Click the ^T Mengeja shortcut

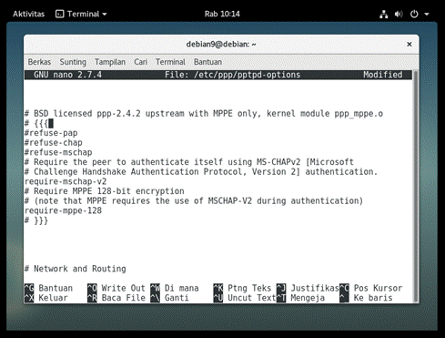pyautogui.click(x=300, y=298)
